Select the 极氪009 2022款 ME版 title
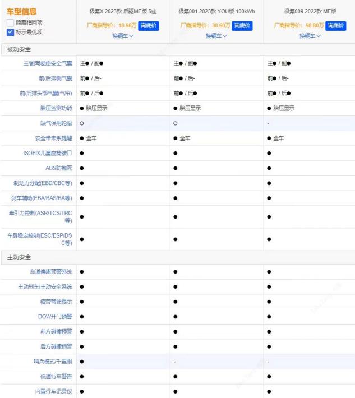 [x=310, y=11]
